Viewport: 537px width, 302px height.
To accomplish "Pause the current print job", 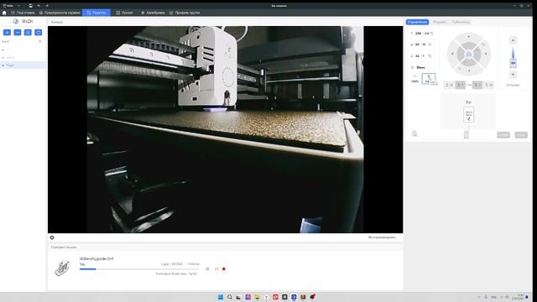I will coord(216,269).
